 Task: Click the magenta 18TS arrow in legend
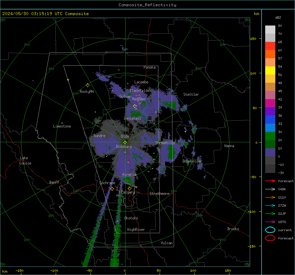coord(270,222)
